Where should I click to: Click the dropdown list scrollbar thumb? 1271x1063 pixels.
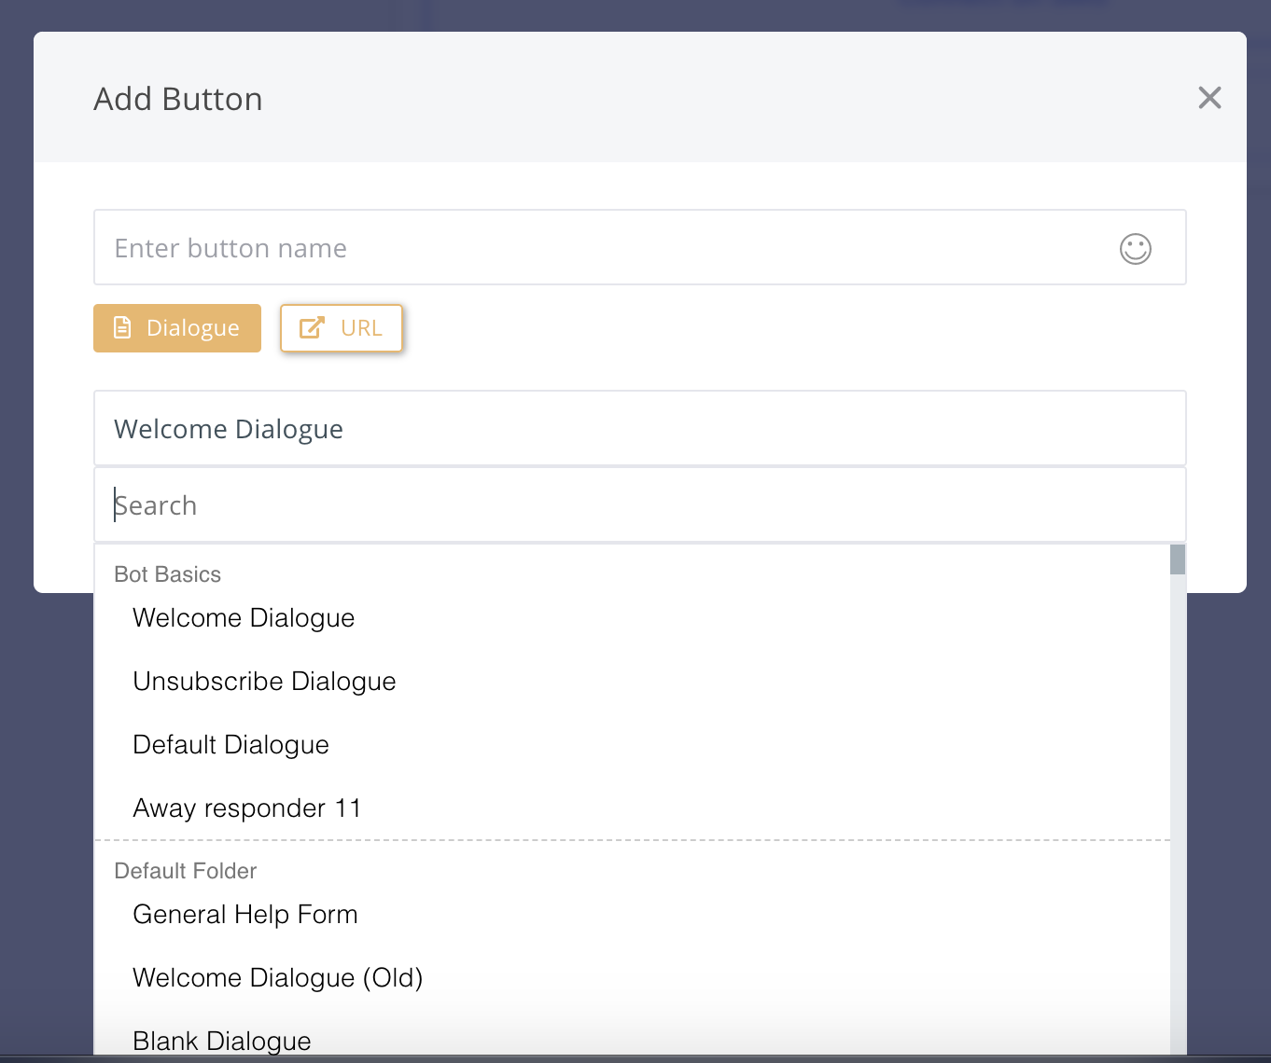pyautogui.click(x=1178, y=559)
